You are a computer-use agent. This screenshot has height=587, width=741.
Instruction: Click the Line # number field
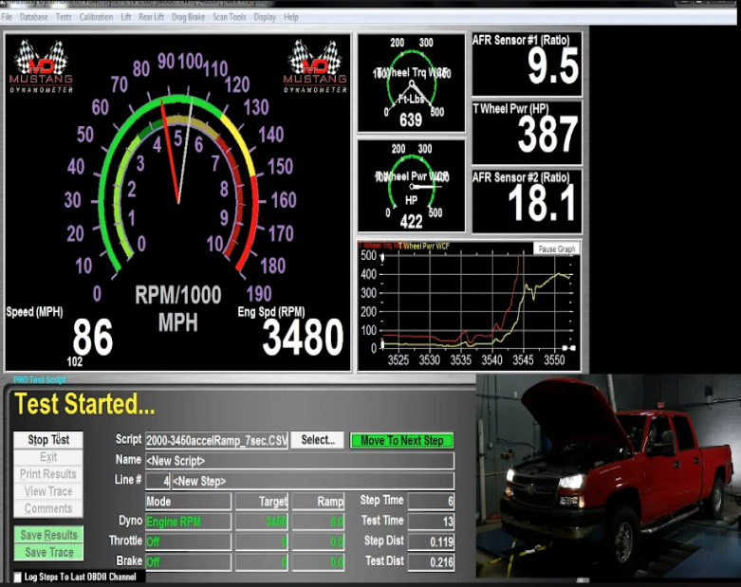tap(157, 481)
